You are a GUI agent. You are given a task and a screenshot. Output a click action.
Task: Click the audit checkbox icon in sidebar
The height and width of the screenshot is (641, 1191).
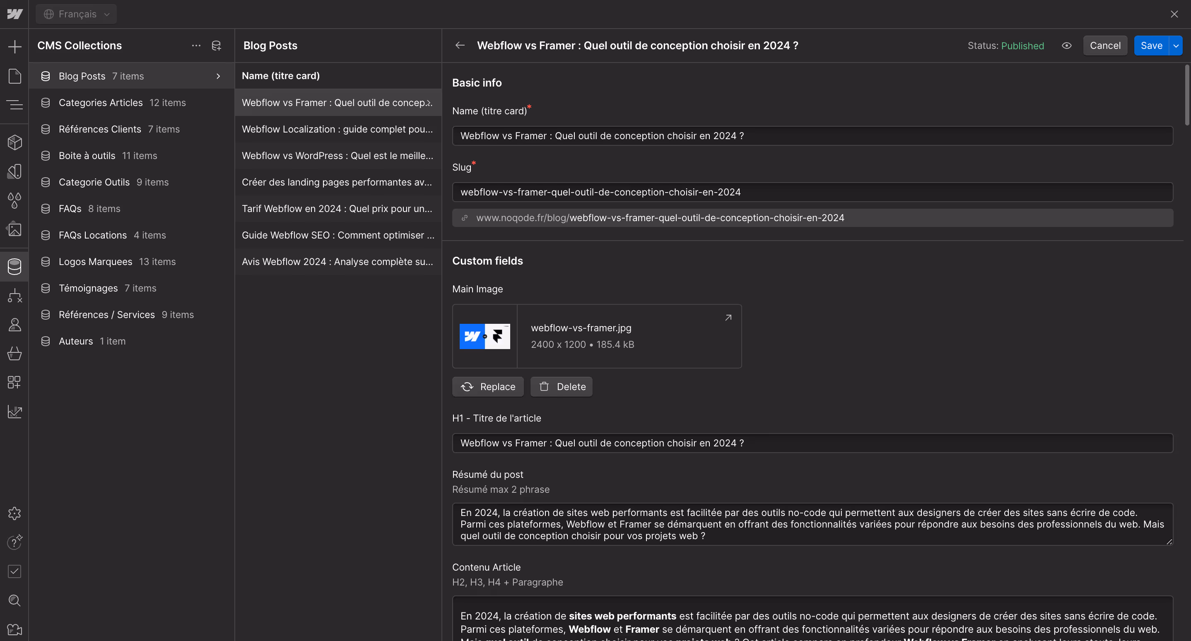point(14,571)
